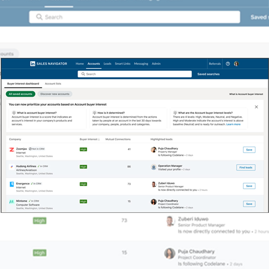Click Find leads for Hudong Airlines
The width and height of the screenshot is (269, 269).
click(246, 167)
